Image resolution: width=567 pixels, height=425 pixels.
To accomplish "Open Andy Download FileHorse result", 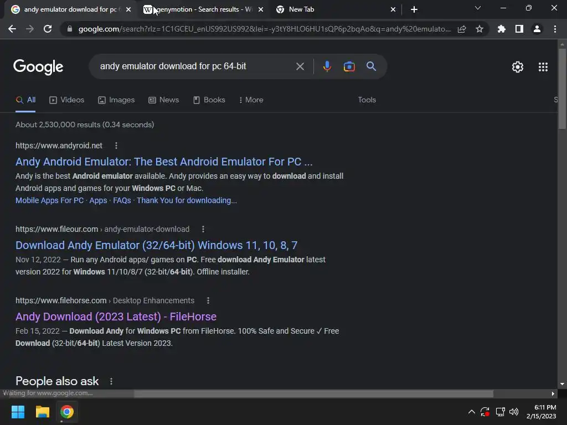I will point(116,317).
